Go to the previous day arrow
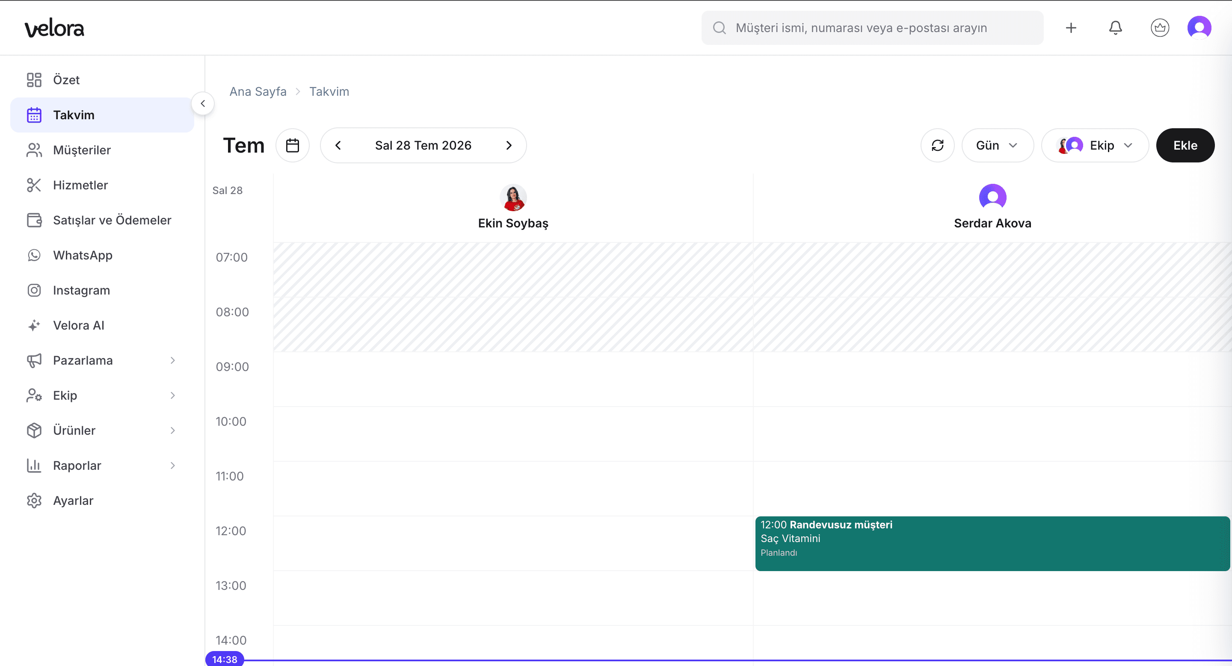 tap(338, 145)
